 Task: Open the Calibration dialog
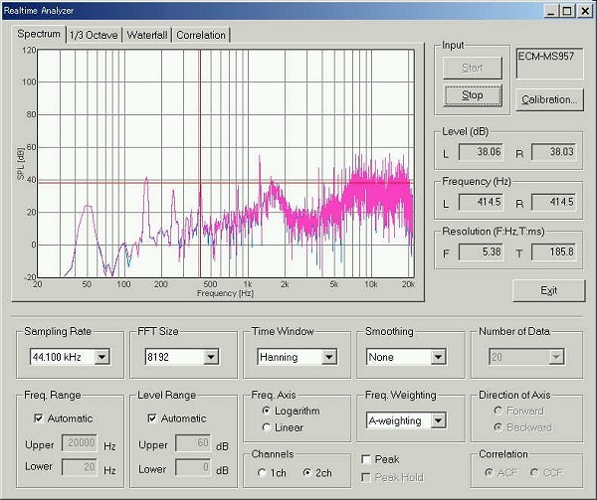[x=548, y=99]
